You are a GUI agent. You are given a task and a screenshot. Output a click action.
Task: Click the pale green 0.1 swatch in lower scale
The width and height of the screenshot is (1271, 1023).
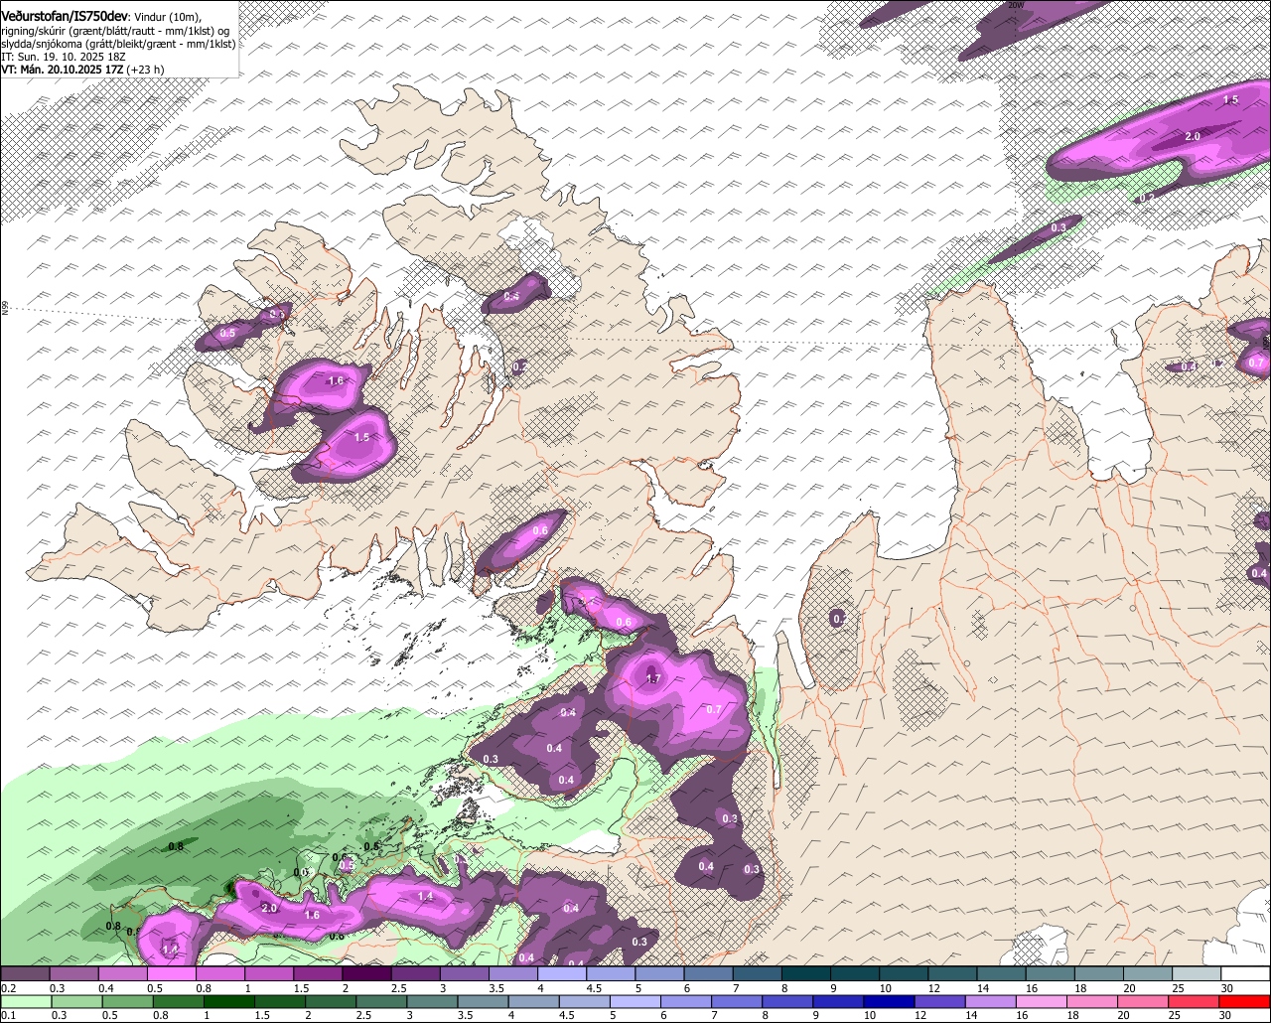(x=25, y=1001)
